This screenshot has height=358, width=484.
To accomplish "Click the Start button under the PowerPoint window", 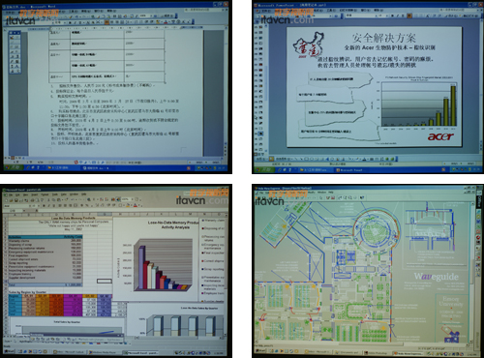I will [263, 169].
